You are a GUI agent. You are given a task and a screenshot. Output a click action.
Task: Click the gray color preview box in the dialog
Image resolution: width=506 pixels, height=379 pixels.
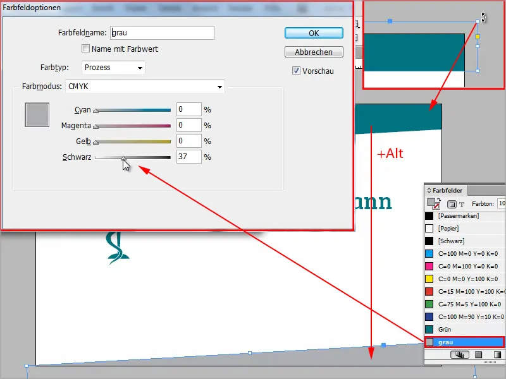pyautogui.click(x=37, y=115)
